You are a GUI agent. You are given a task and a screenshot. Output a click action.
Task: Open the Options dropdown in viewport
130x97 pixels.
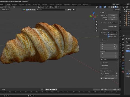pos(117,10)
